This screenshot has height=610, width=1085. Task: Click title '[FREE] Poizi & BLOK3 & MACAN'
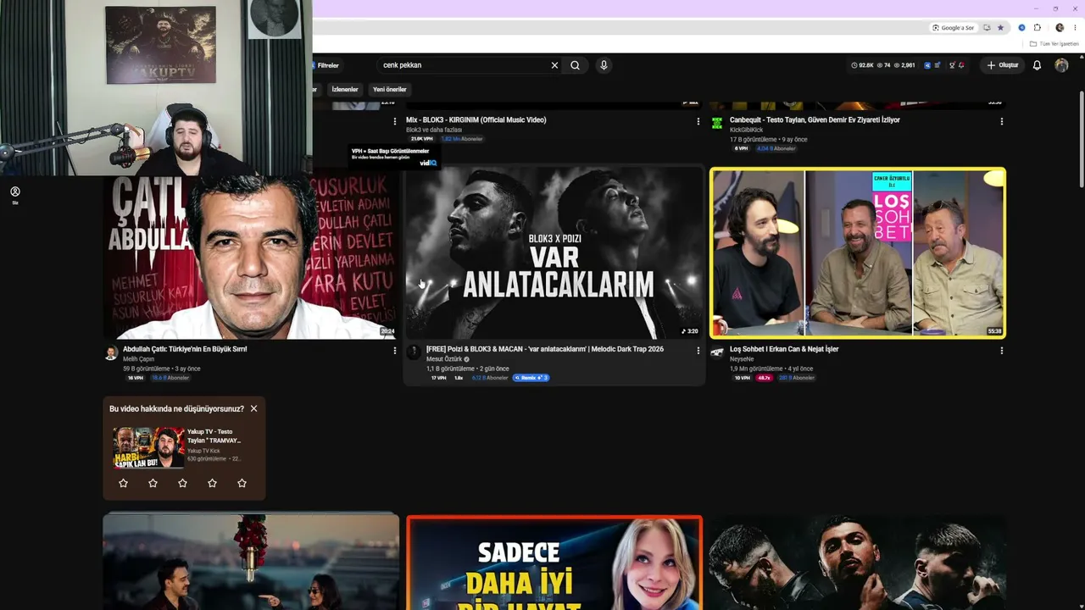coord(545,348)
